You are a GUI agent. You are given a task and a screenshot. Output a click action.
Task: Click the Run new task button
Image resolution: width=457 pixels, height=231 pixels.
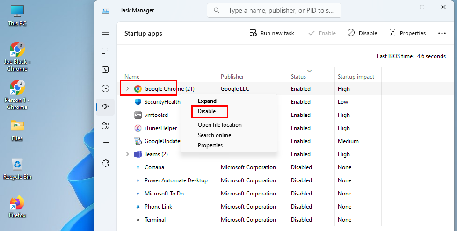tap(272, 33)
